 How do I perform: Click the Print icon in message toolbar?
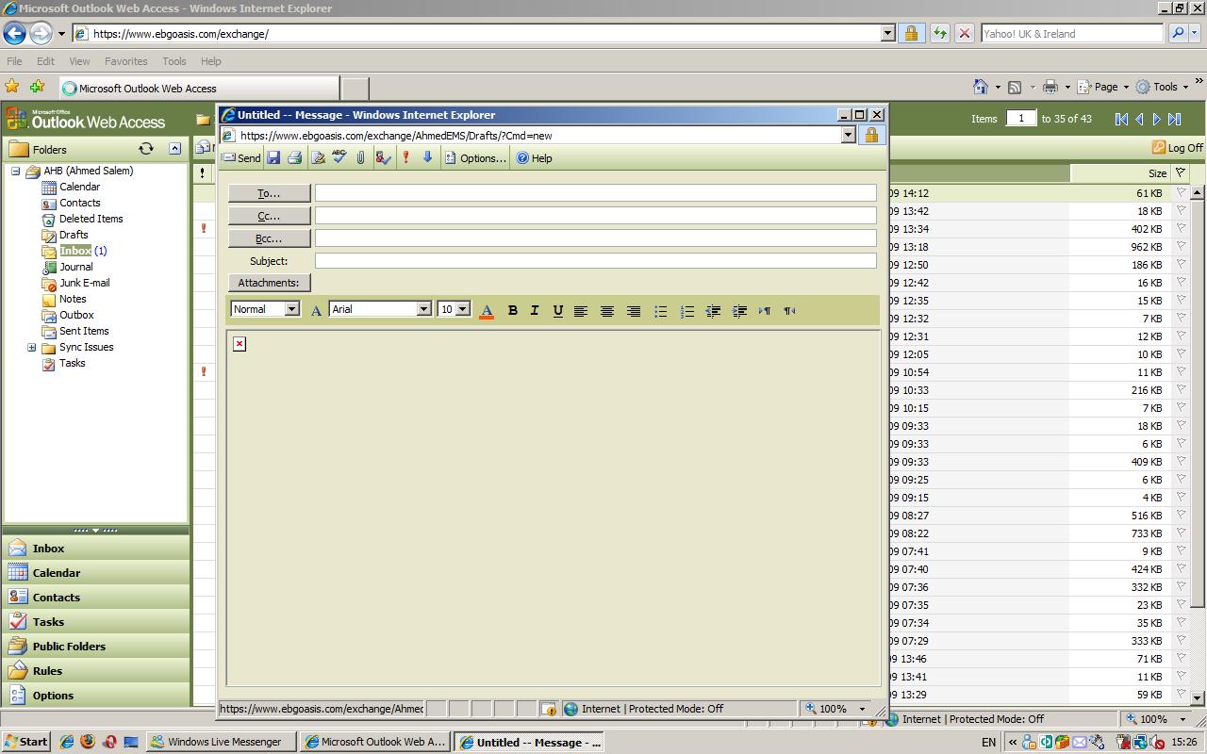coord(294,158)
